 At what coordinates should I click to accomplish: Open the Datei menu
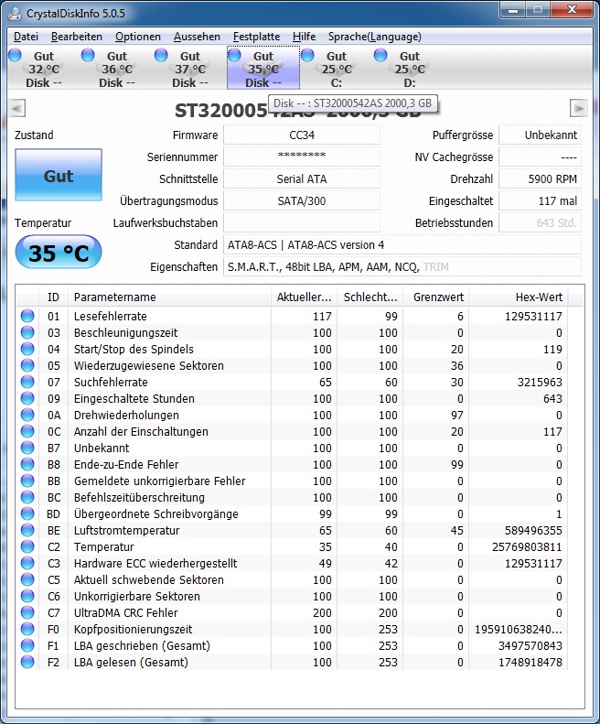point(26,37)
